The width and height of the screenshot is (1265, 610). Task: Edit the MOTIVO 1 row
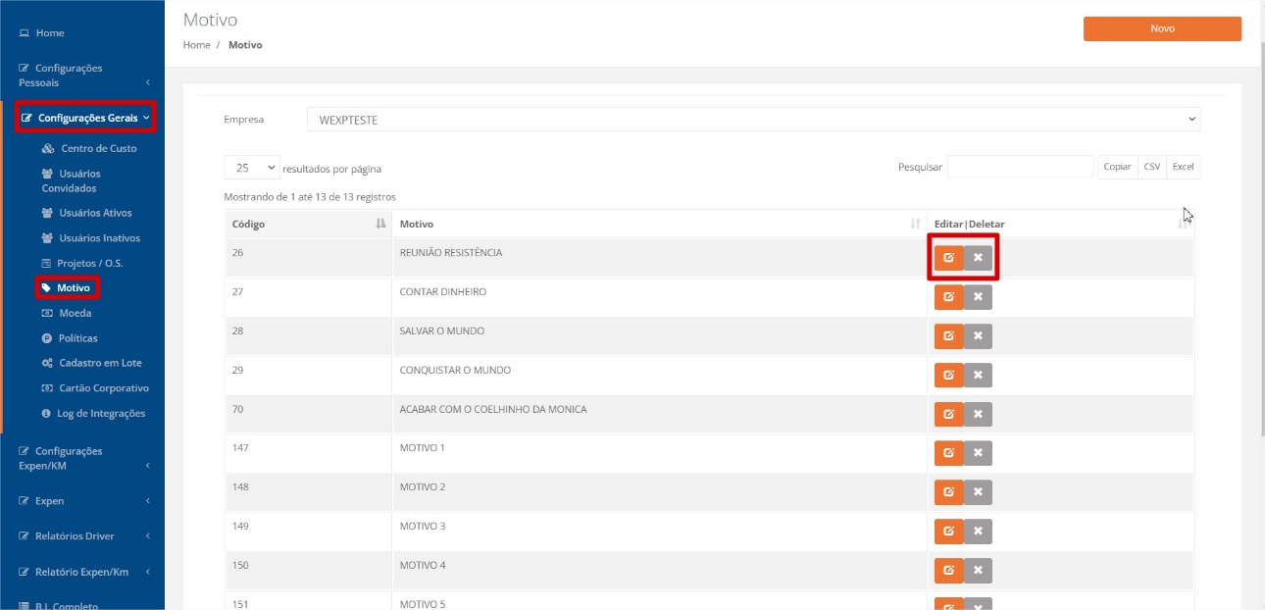pyautogui.click(x=948, y=453)
